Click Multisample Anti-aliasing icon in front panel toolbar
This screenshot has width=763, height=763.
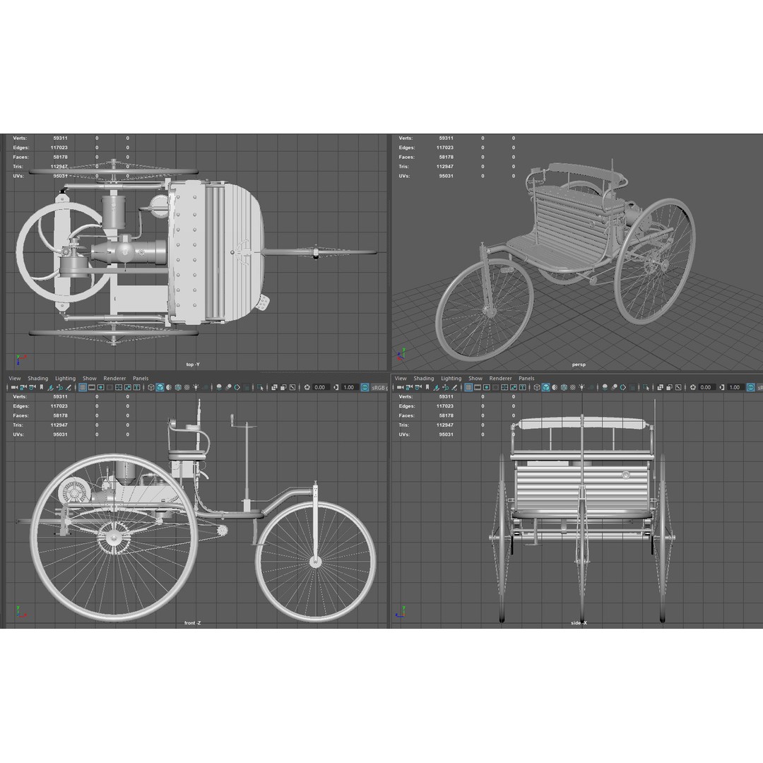click(x=237, y=387)
